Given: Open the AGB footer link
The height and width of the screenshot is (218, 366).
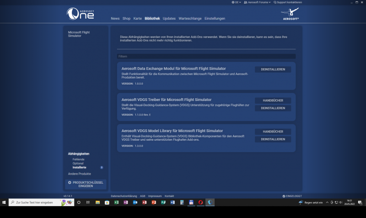Looking at the screenshot, I should coord(142,196).
